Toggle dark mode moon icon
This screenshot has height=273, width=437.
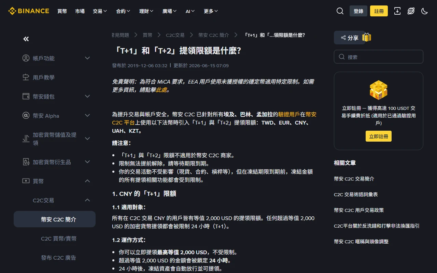click(425, 11)
